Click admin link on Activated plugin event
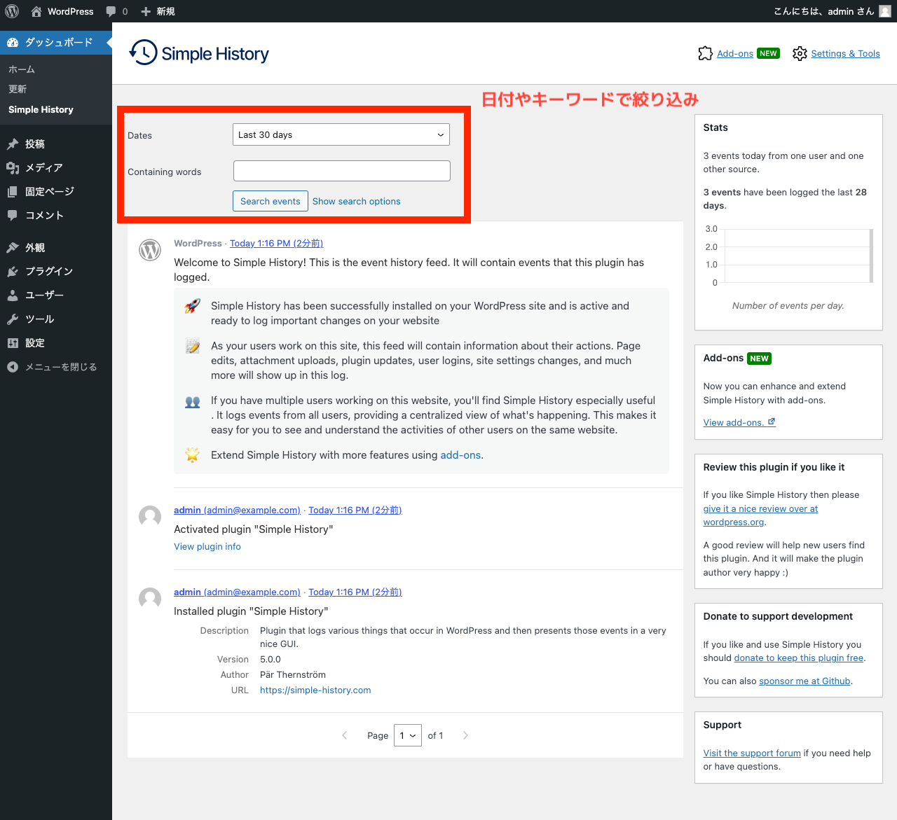 click(237, 510)
